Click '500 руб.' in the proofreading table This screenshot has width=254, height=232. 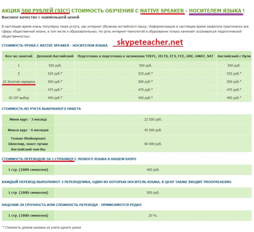tap(153, 193)
